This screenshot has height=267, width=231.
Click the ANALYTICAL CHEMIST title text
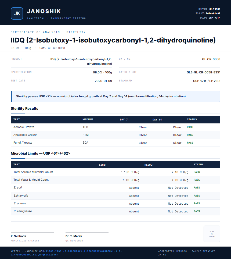pyautogui.click(x=25, y=241)
